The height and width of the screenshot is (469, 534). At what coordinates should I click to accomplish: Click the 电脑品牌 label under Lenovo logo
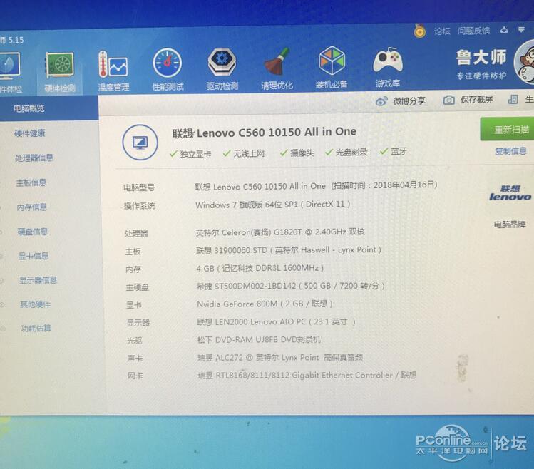(510, 224)
